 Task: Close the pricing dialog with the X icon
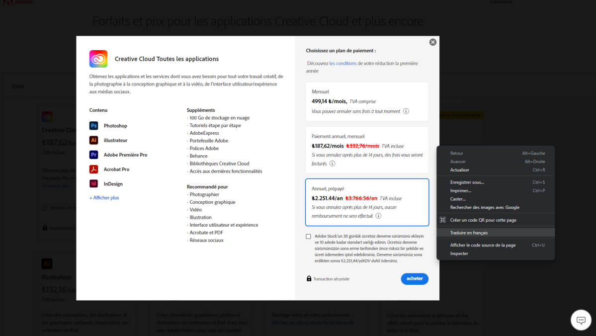[x=432, y=42]
